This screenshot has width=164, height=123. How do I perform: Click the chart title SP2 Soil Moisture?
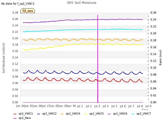pyautogui.click(x=82, y=3)
